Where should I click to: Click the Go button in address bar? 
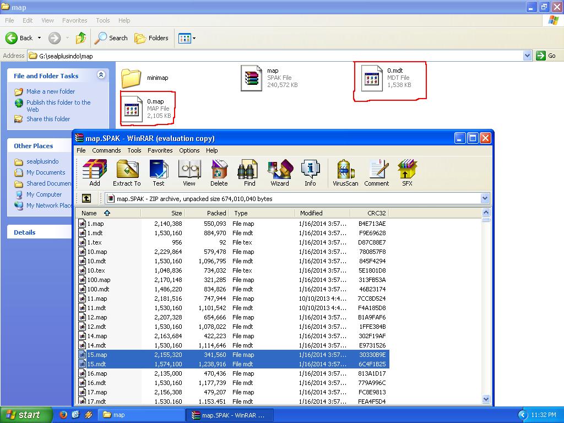pos(546,56)
